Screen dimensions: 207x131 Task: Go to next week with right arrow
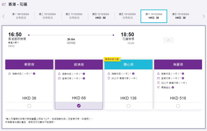(204, 16)
